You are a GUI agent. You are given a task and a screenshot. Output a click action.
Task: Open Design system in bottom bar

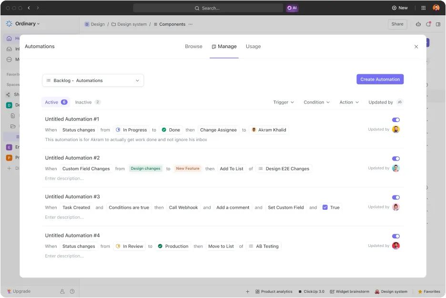391,292
